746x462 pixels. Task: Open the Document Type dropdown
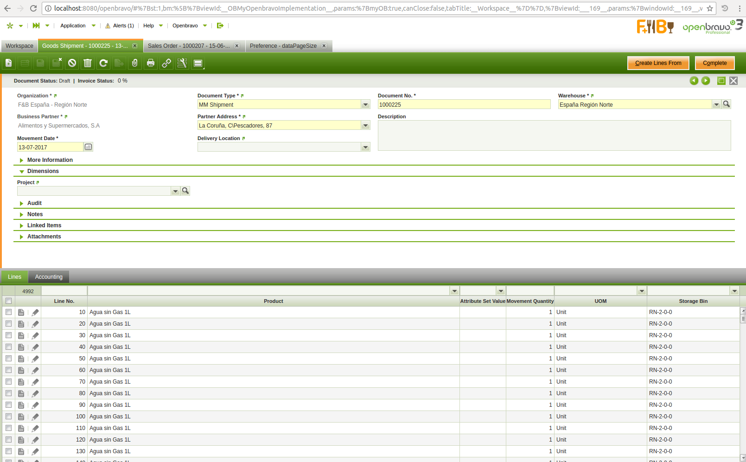[365, 105]
